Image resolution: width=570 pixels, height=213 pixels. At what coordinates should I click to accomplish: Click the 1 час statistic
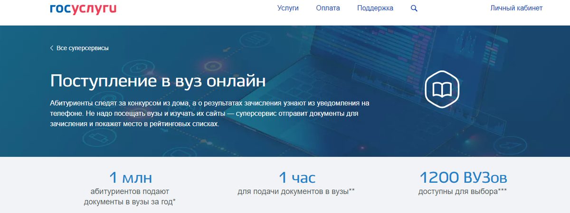click(297, 177)
